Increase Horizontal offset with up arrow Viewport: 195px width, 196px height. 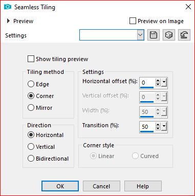click(x=158, y=81)
